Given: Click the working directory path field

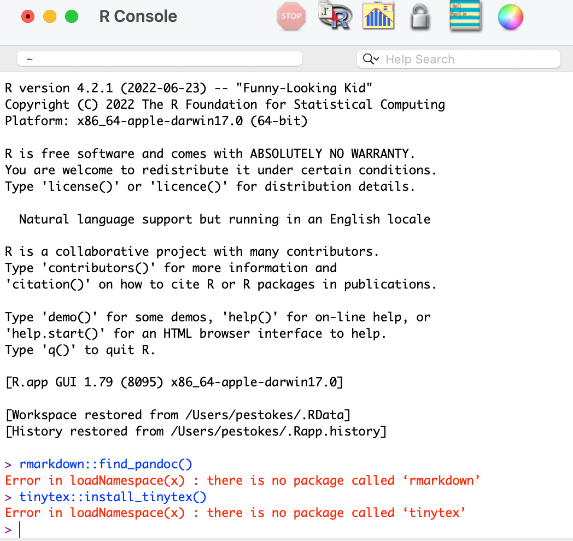Looking at the screenshot, I should point(160,59).
